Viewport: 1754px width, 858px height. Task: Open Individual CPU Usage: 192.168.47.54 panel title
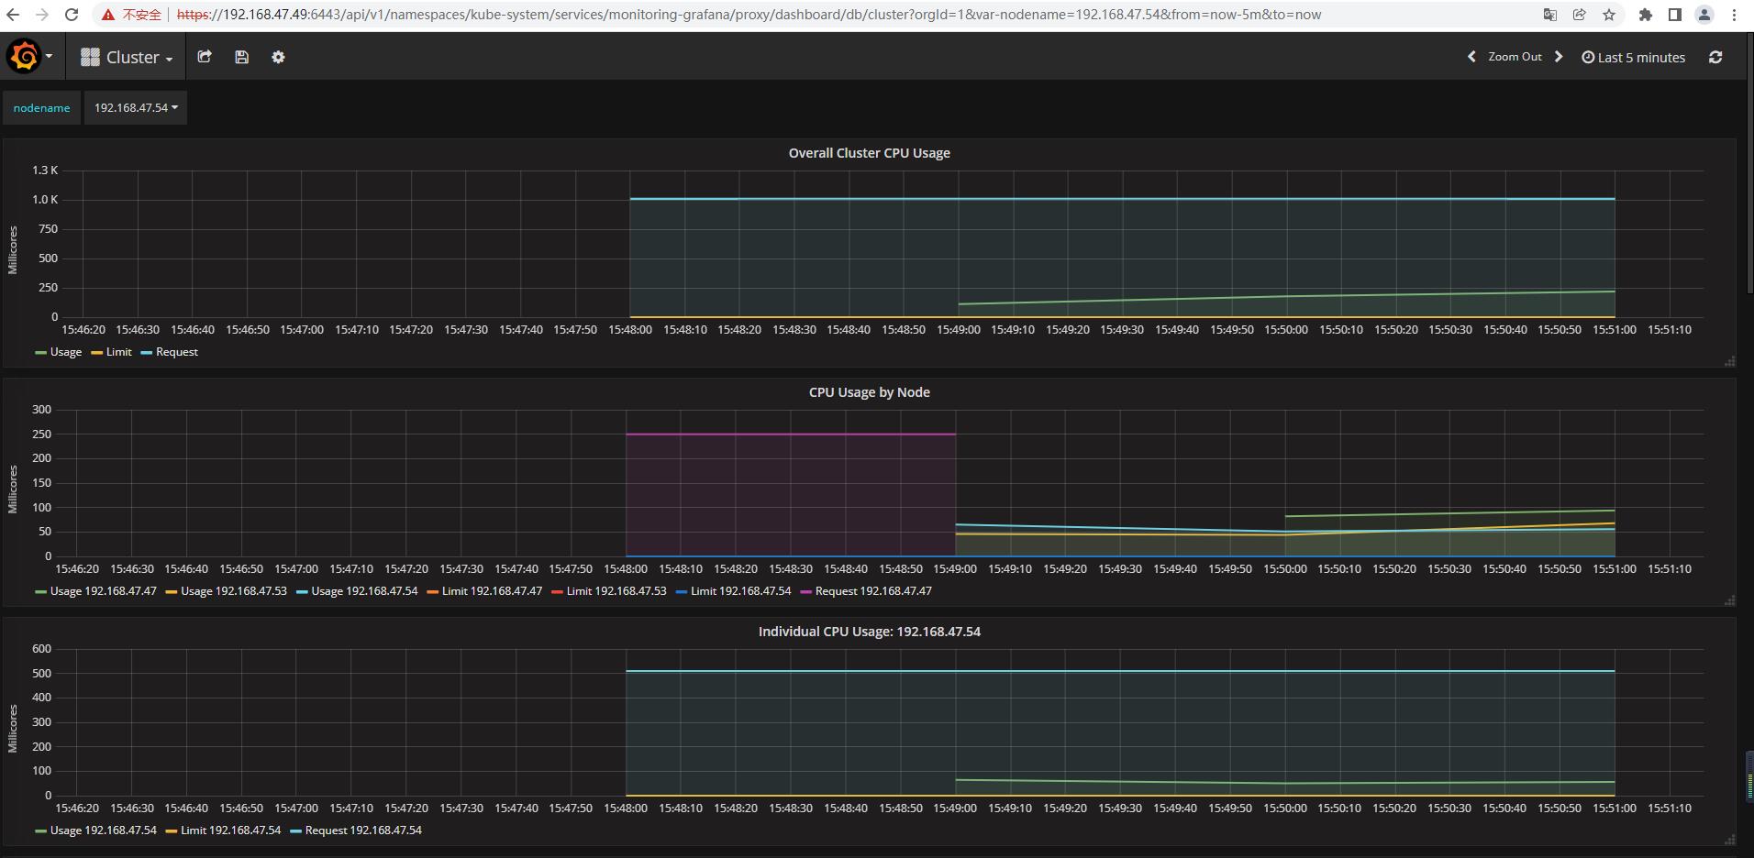tap(869, 632)
